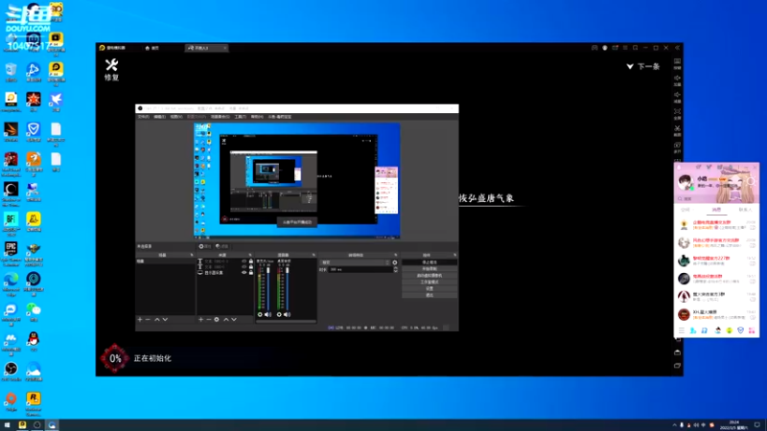Image resolution: width=767 pixels, height=431 pixels.
Task: Mute first mixer channel speaker icon
Action: (x=267, y=315)
